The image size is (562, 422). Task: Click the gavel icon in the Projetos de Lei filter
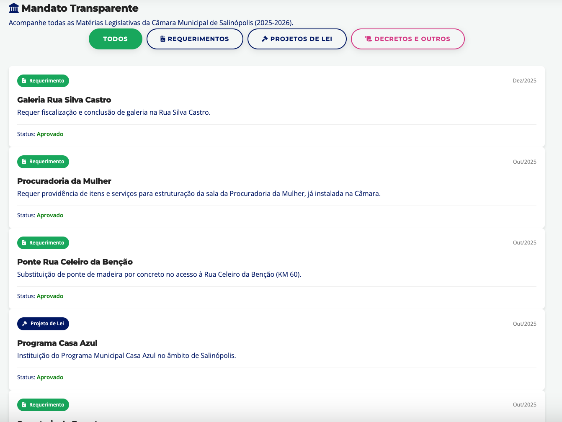(x=265, y=39)
